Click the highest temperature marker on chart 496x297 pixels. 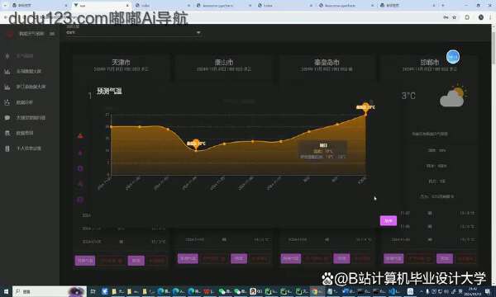tap(365, 108)
